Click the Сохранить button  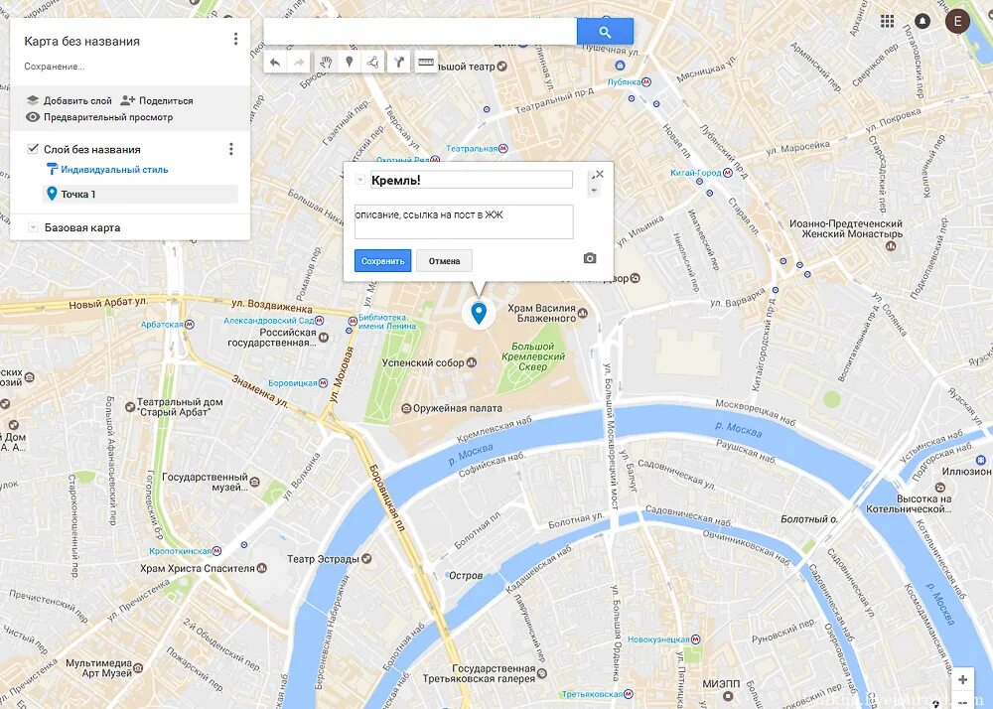[382, 261]
